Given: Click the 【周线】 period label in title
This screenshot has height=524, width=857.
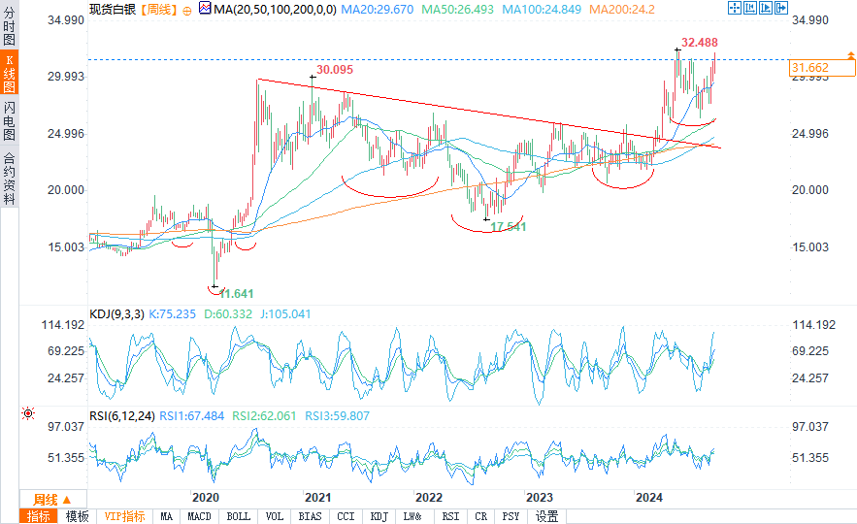Looking at the screenshot, I should point(158,10).
